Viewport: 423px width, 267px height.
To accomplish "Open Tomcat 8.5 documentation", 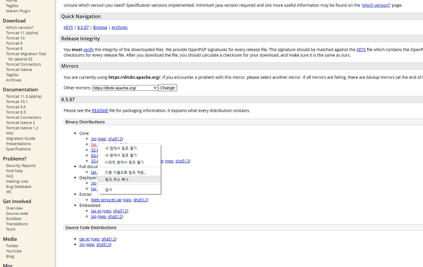I will (x=16, y=112).
